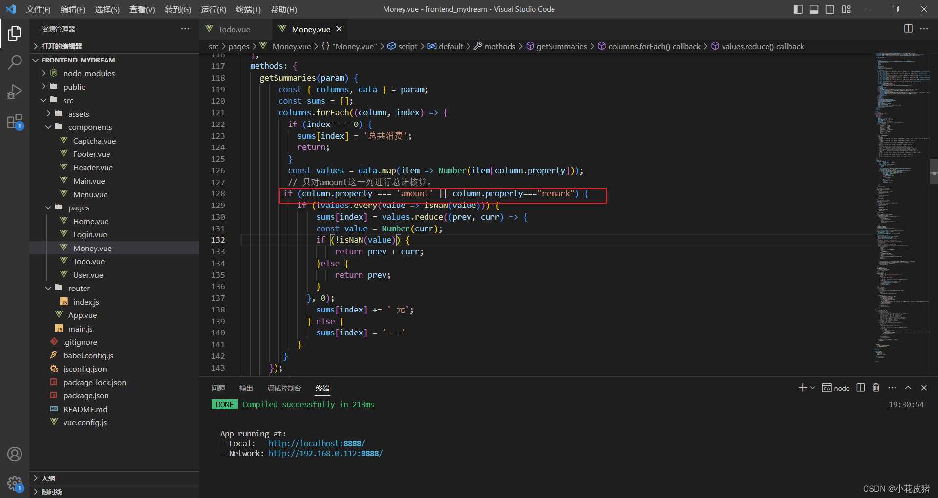Open the 选择(S) menu
Viewport: 938px width, 498px height.
coord(107,9)
